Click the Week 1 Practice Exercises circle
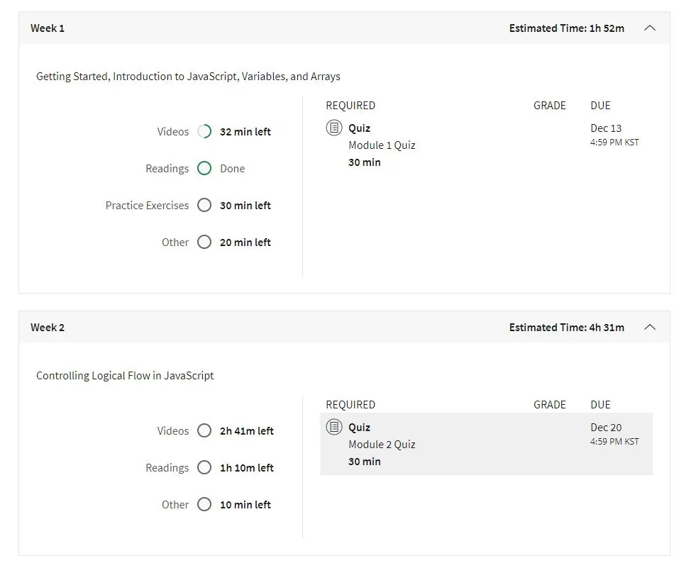Viewport: 679px width, 563px height. (x=204, y=206)
